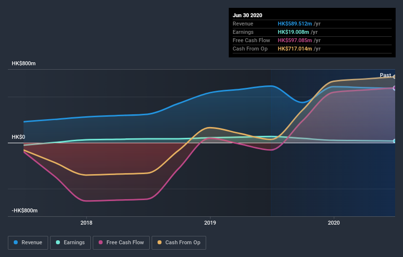
Task: Toggle the Earnings legend button
Action: 70,243
